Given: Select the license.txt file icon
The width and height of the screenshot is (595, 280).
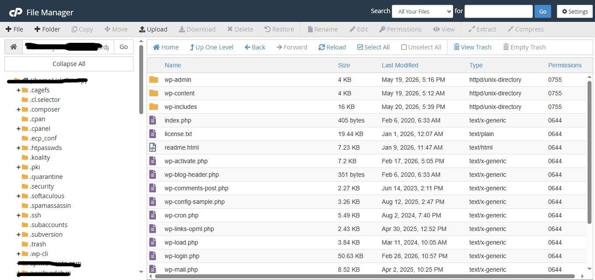Looking at the screenshot, I should (x=152, y=134).
